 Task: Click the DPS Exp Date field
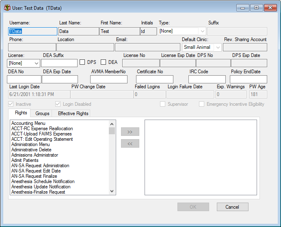click(249, 63)
